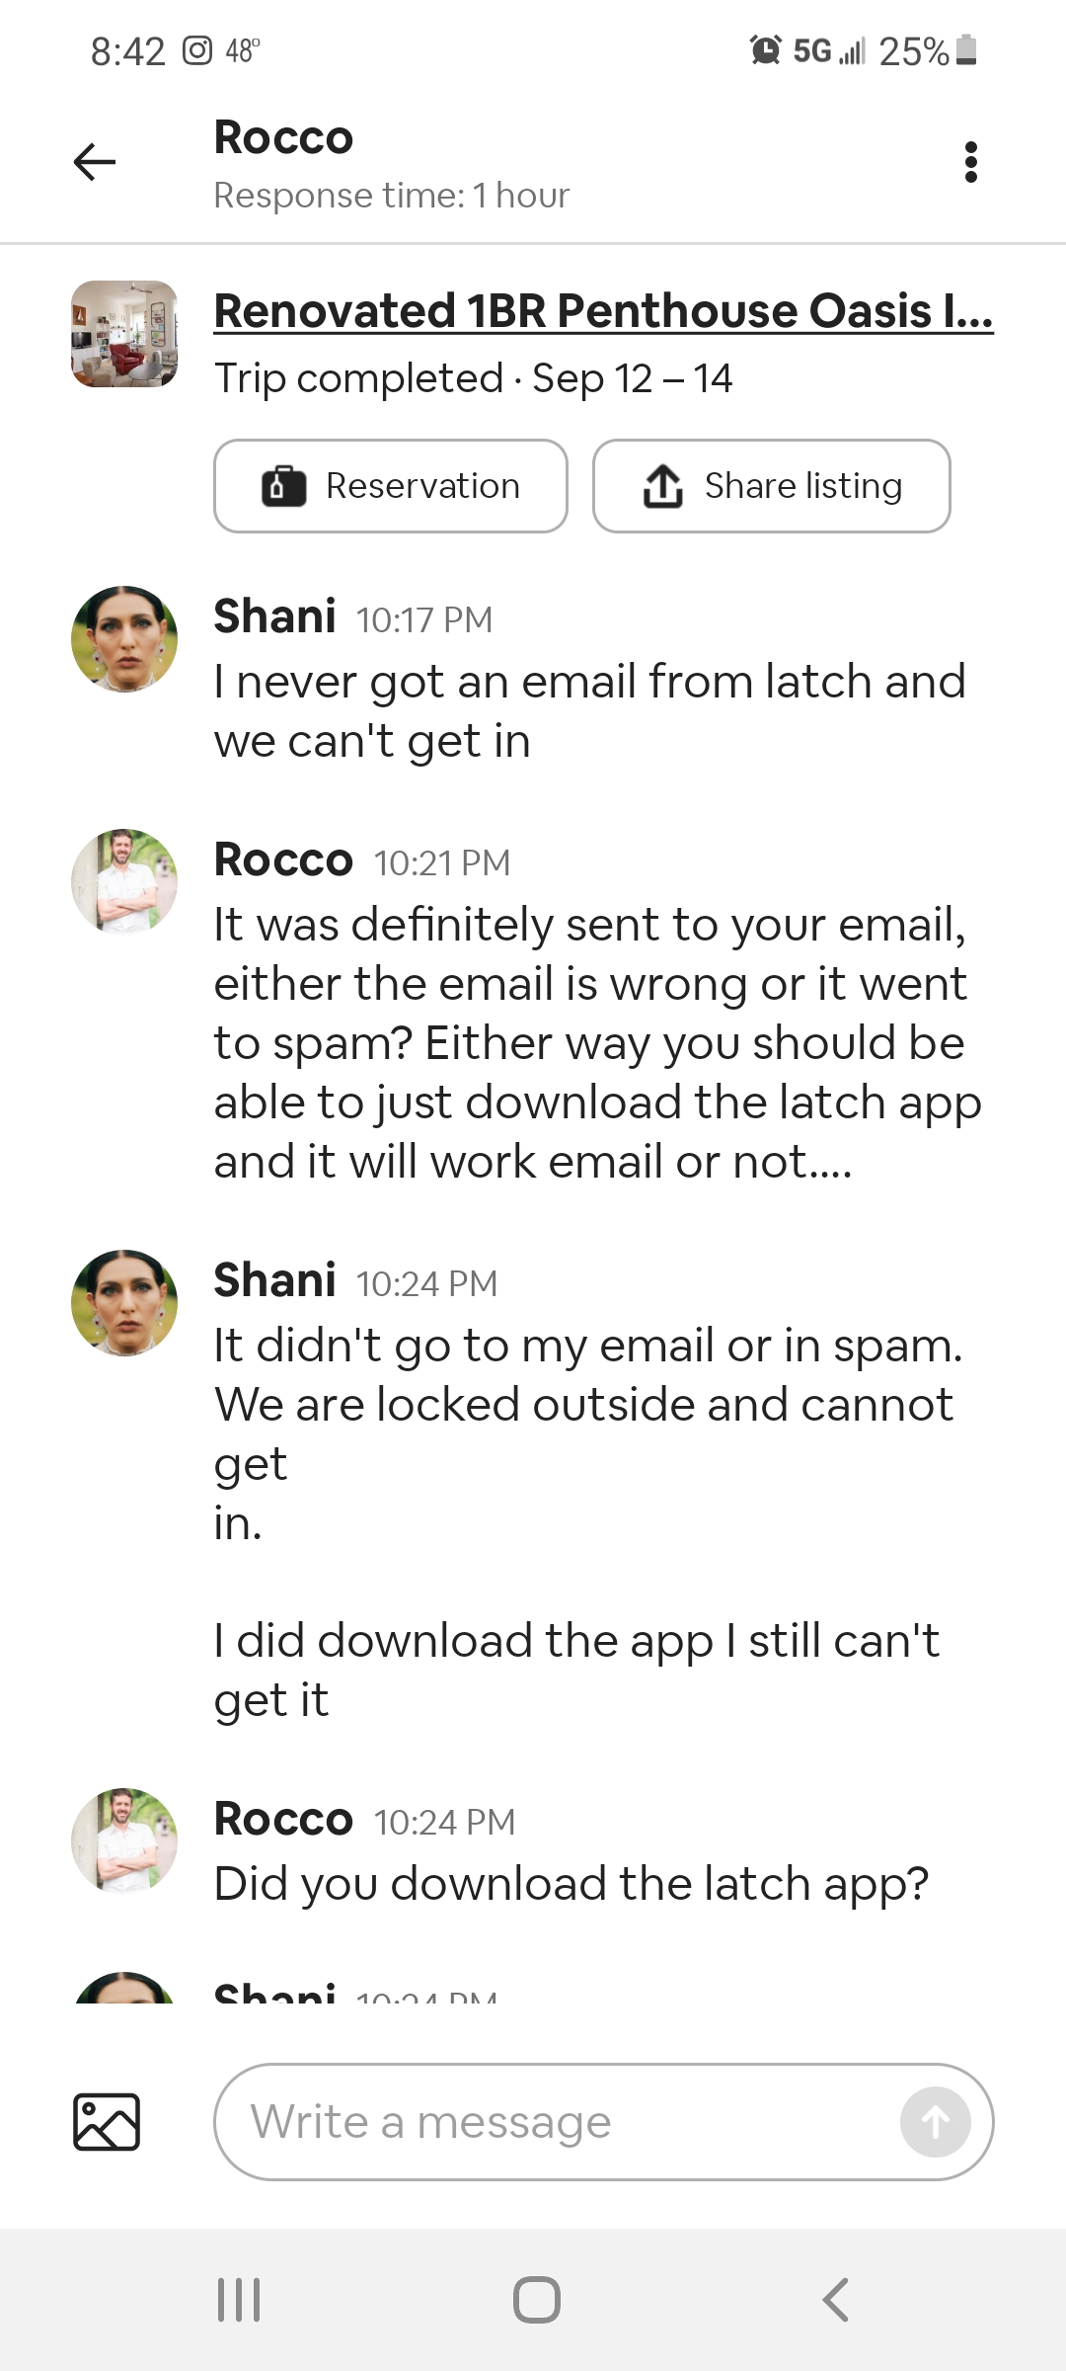Tap the Instagram notification icon in status bar

[197, 50]
